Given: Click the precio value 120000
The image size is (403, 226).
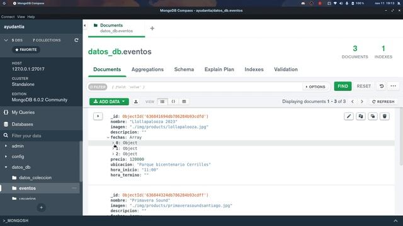Looking at the screenshot, I should point(137,159).
